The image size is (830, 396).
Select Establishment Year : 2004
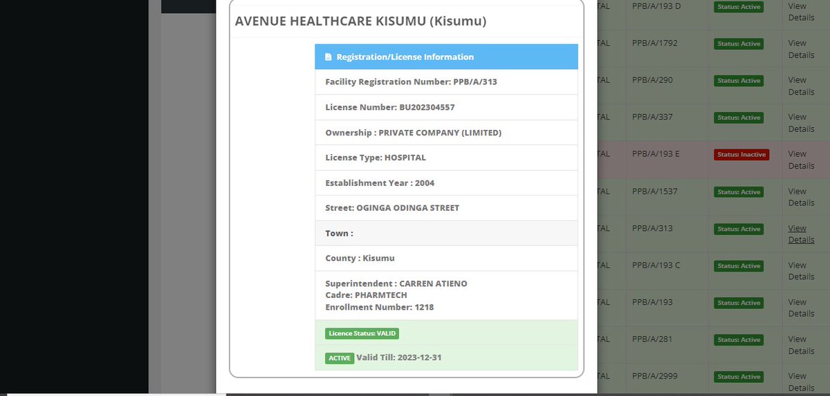click(380, 183)
